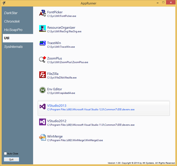Image resolution: width=177 pixels, height=166 pixels.
Task: Click the VStudio2013 icon
Action: pyautogui.click(x=42, y=107)
